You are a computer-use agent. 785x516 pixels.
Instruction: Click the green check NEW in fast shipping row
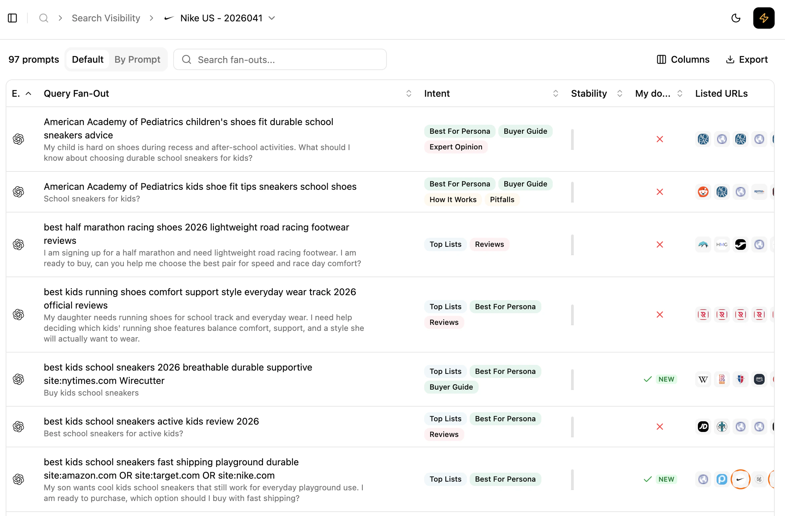660,479
